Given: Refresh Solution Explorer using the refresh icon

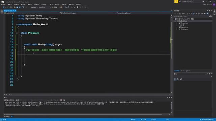Looking at the screenshot, I should coord(194,13).
